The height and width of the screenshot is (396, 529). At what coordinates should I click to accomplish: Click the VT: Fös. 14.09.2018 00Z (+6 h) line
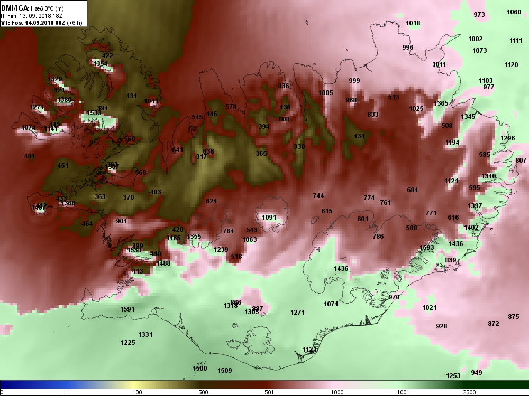pyautogui.click(x=41, y=23)
